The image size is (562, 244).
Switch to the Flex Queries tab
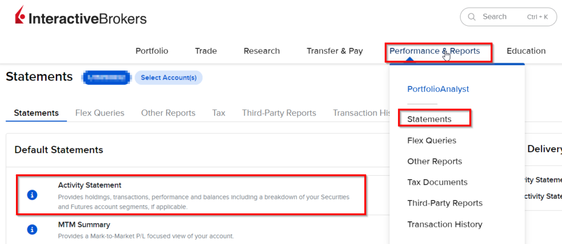[99, 113]
